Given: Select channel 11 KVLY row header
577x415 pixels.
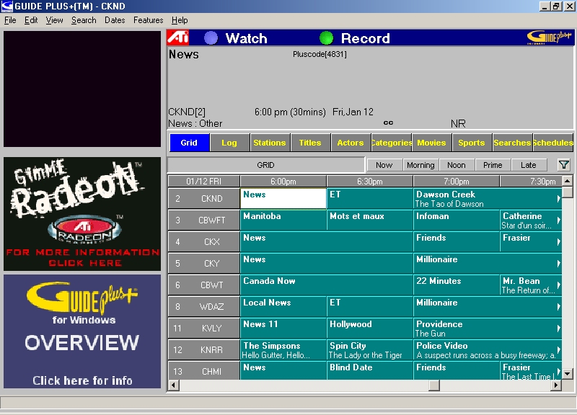Looking at the screenshot, I should pyautogui.click(x=204, y=329).
